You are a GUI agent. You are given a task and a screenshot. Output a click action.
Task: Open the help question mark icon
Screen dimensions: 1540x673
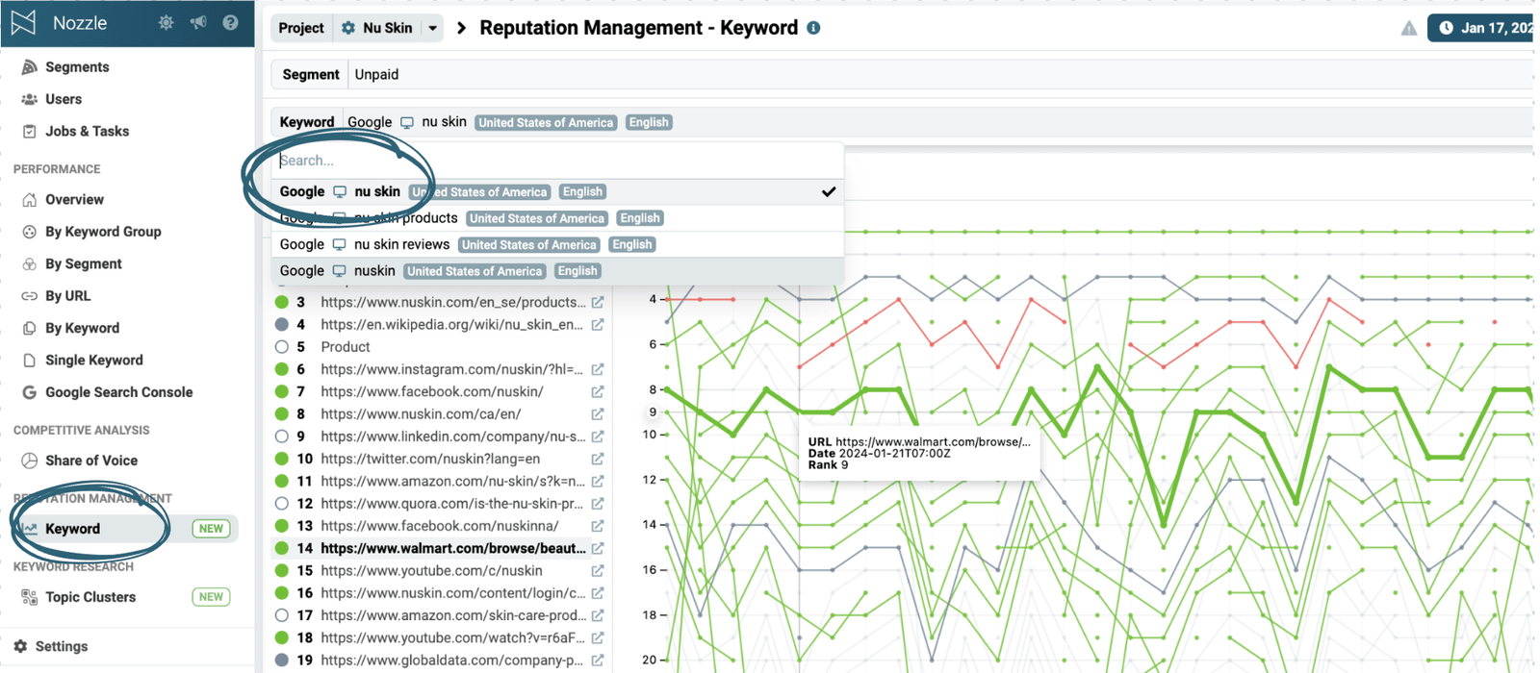point(230,22)
